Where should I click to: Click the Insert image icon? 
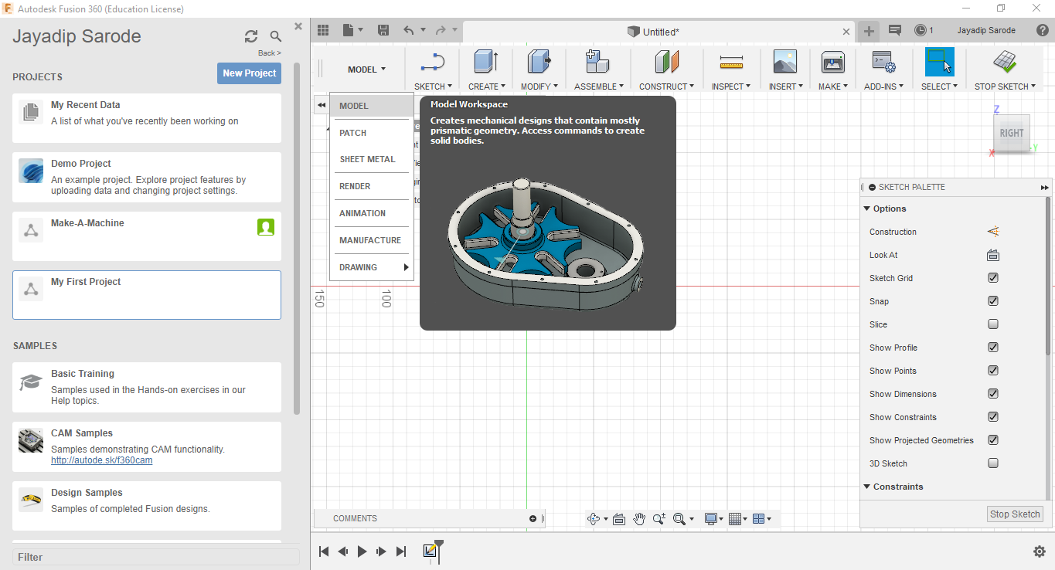click(784, 63)
